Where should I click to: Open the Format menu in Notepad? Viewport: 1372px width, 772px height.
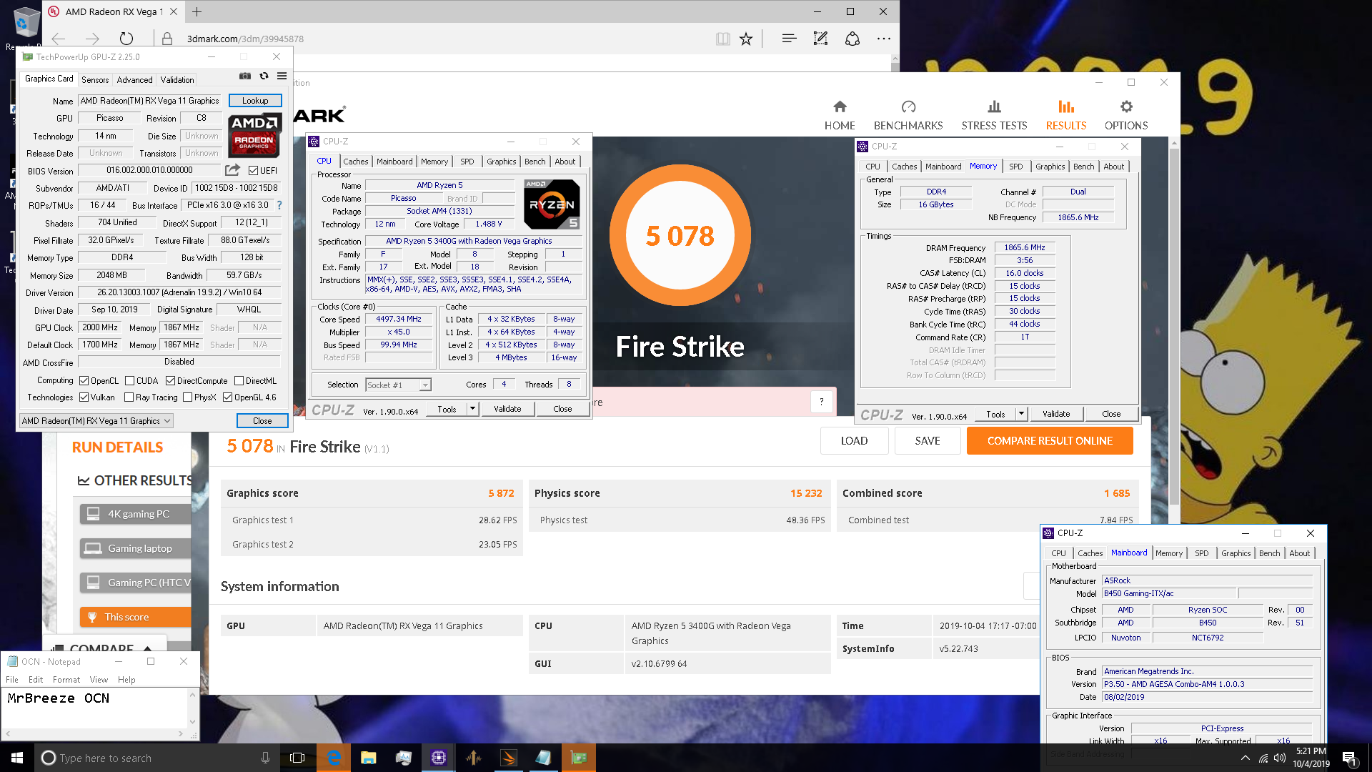[x=66, y=680]
